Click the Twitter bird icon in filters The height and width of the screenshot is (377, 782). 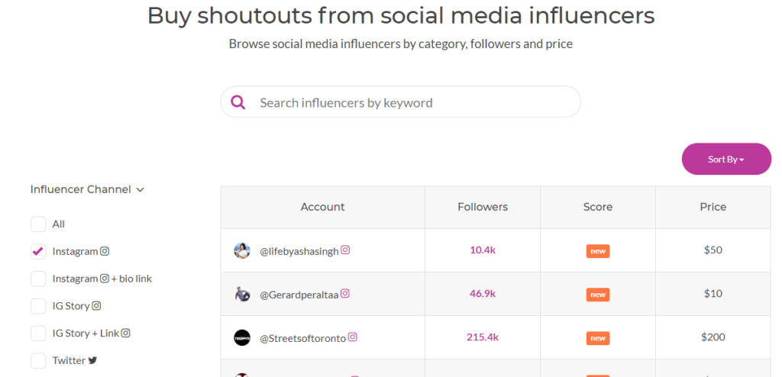click(92, 360)
